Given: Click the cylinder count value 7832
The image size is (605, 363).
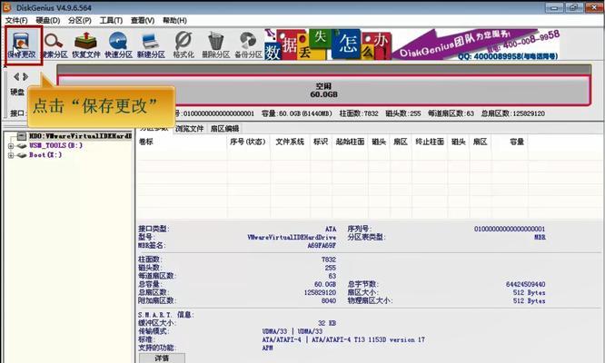Looking at the screenshot, I should (x=328, y=260).
